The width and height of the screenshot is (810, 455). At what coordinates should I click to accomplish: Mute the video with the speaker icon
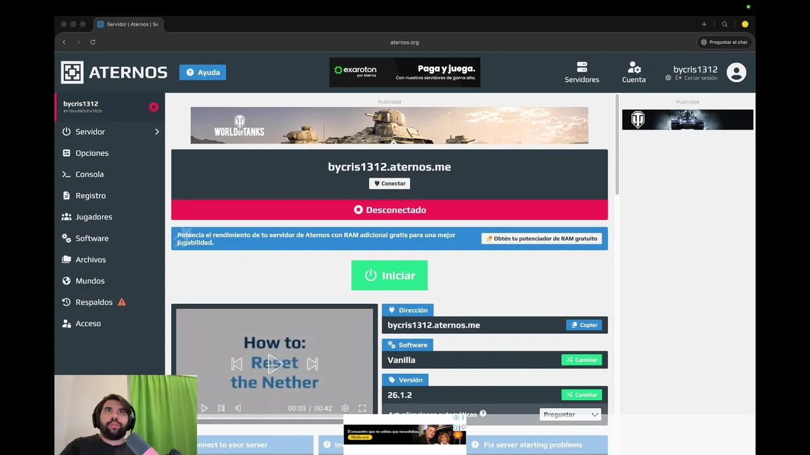238,408
